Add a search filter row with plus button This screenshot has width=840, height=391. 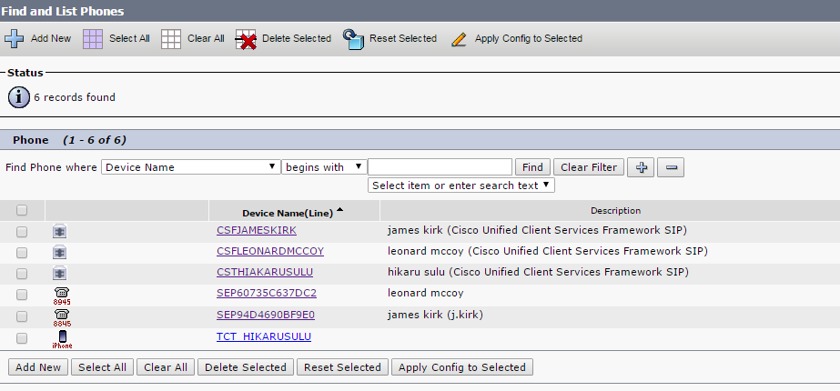point(641,167)
